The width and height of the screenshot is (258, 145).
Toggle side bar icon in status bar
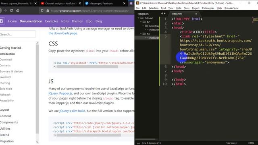click(139, 143)
